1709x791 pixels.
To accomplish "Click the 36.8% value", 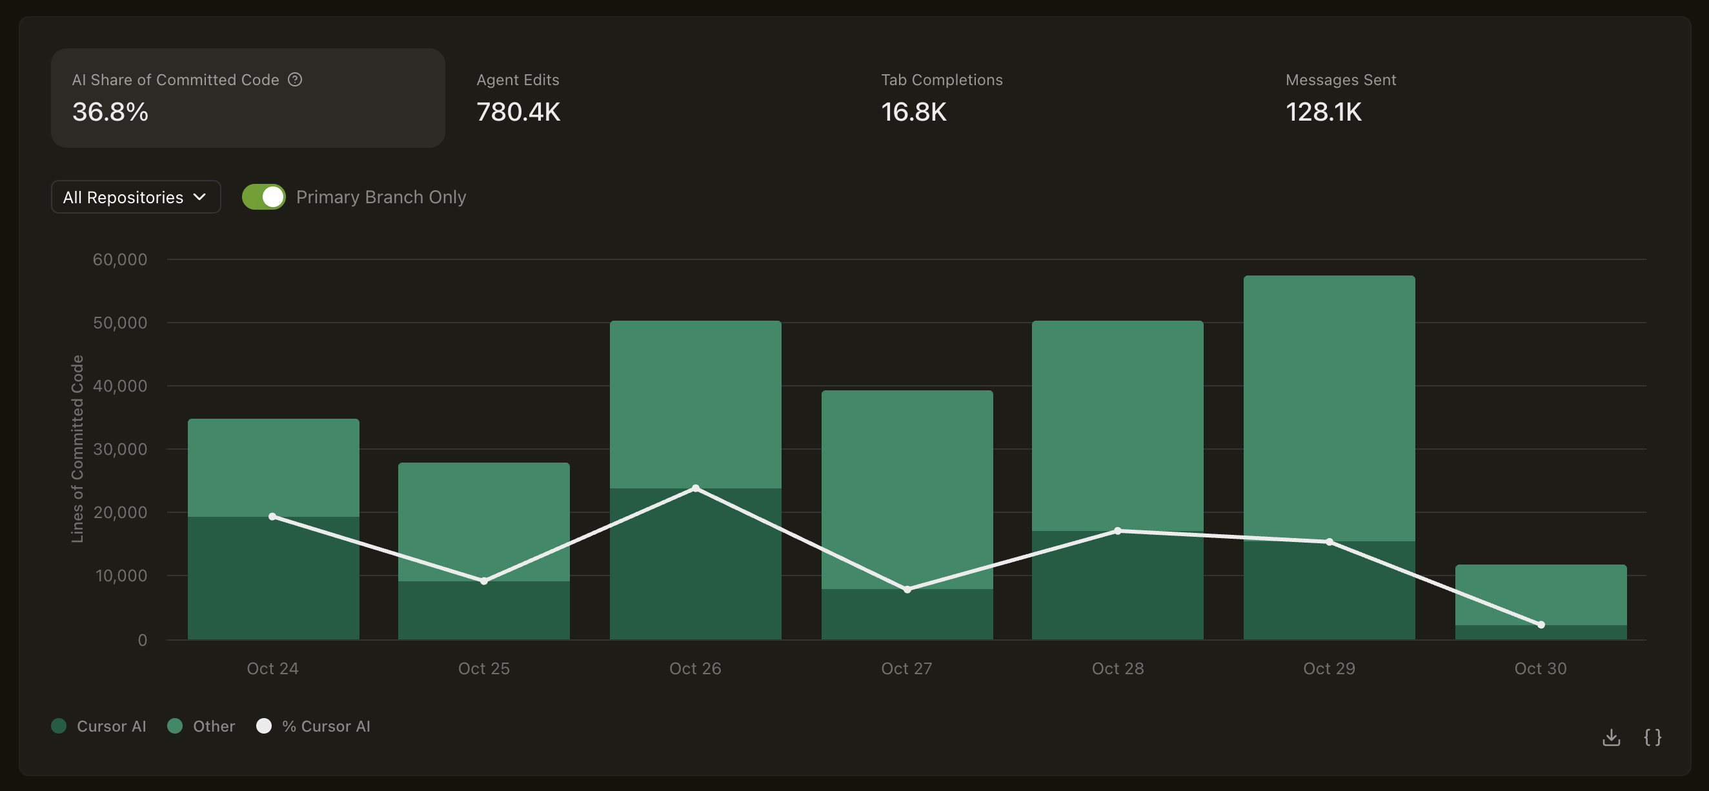I will [110, 112].
